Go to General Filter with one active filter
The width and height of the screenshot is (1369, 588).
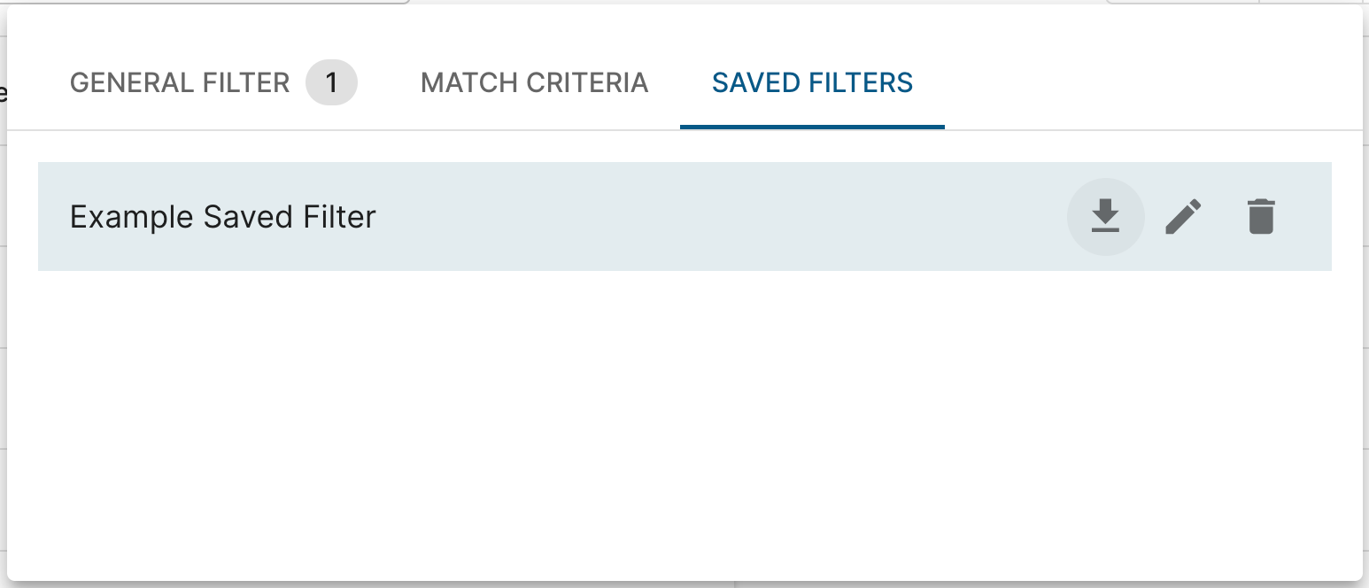(180, 83)
